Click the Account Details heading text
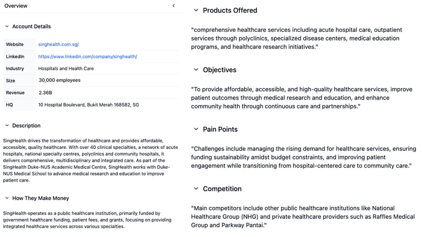Image resolution: width=423 pixels, height=237 pixels. [31, 26]
